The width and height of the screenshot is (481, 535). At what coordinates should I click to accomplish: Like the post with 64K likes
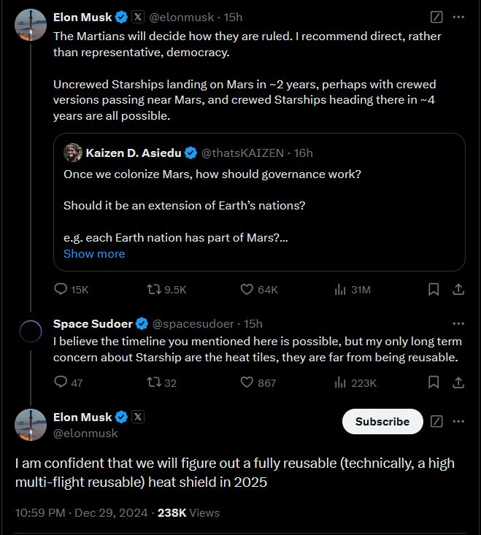pyautogui.click(x=247, y=290)
